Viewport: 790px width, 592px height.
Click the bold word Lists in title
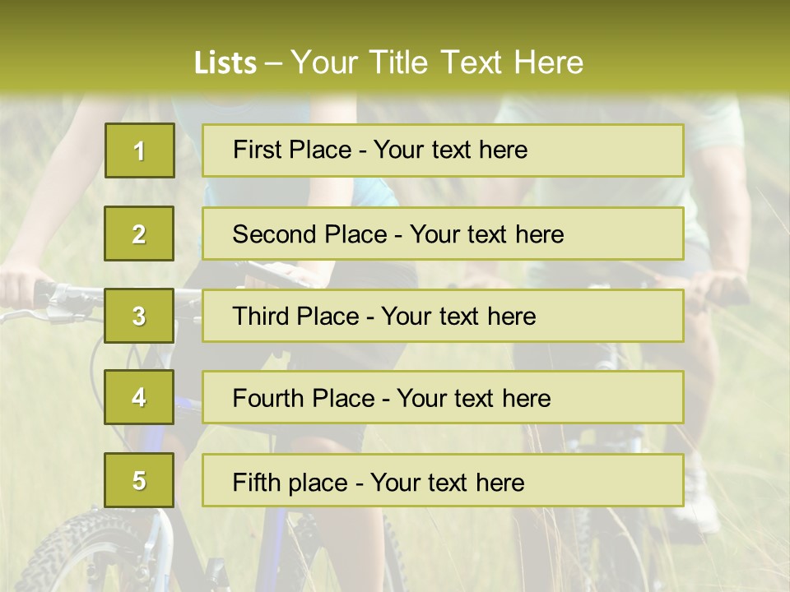point(225,63)
